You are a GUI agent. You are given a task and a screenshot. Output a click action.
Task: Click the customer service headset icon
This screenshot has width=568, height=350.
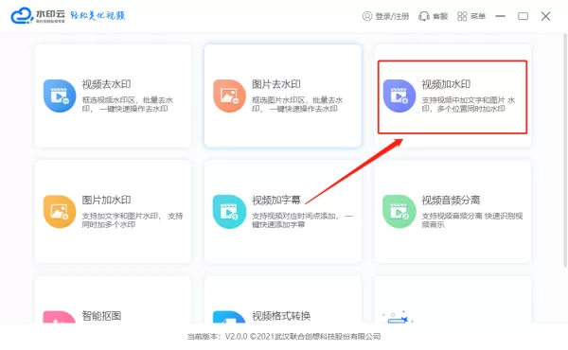click(424, 16)
